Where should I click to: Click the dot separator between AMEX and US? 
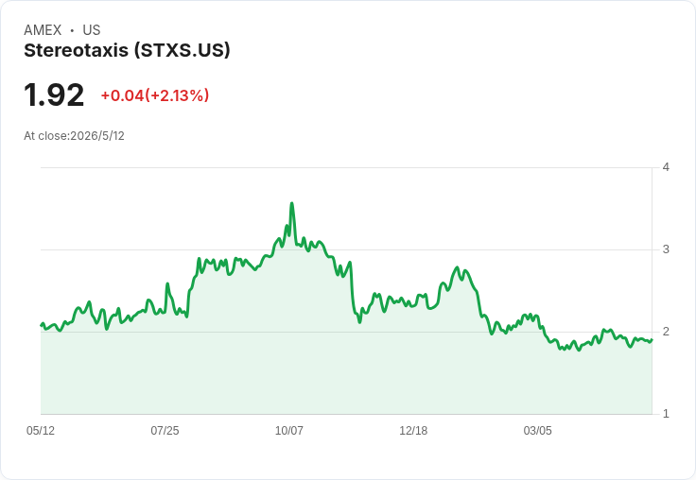(72, 30)
